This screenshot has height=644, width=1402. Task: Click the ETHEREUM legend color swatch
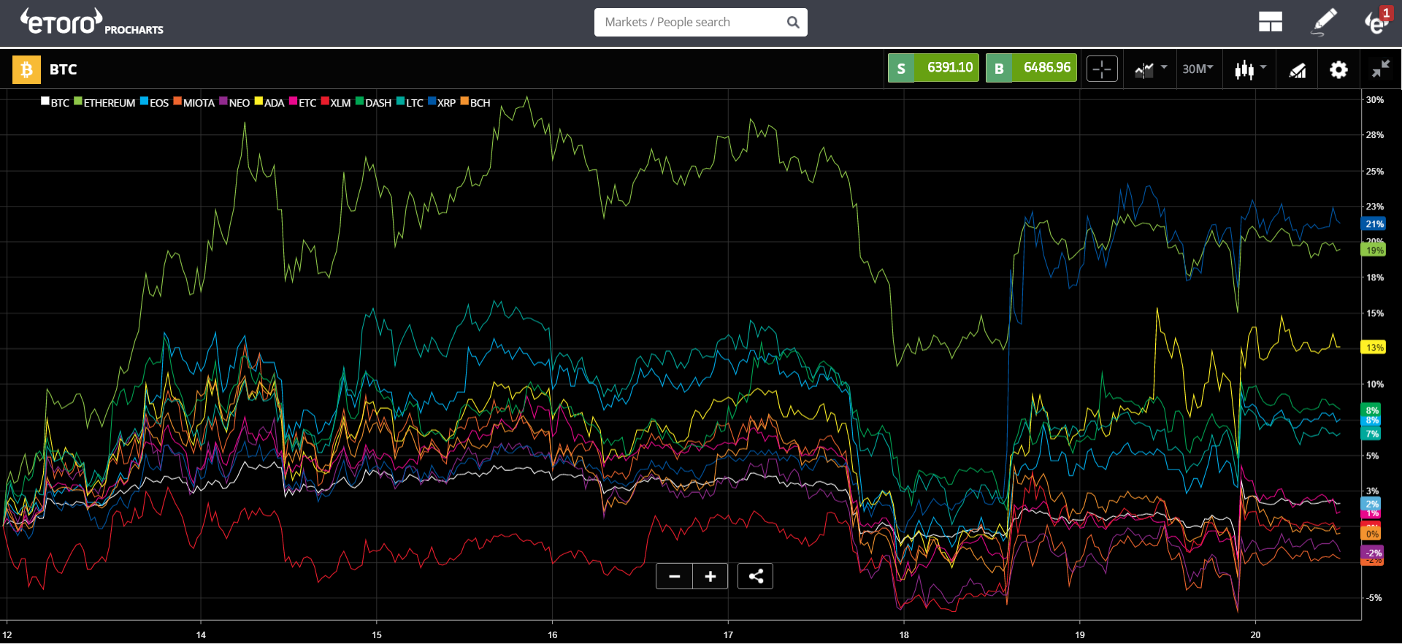[x=77, y=101]
